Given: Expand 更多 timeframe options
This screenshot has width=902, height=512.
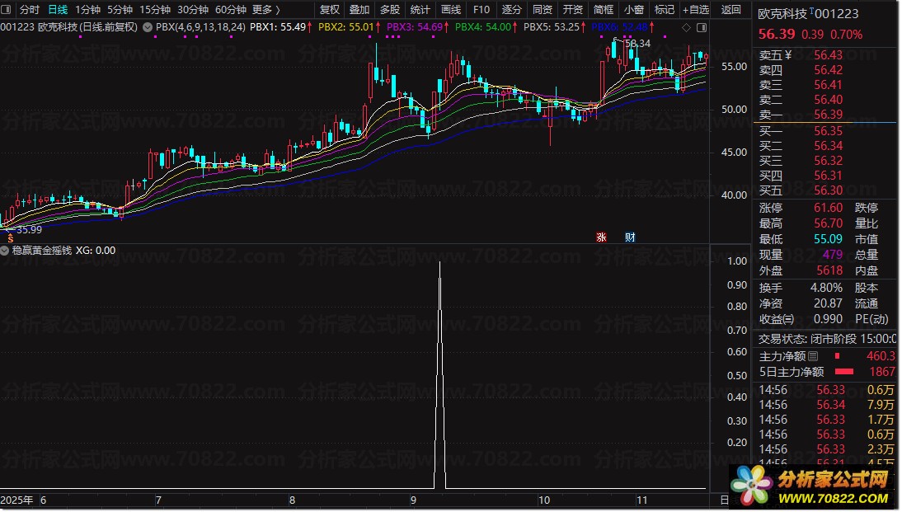Looking at the screenshot, I should click(266, 9).
